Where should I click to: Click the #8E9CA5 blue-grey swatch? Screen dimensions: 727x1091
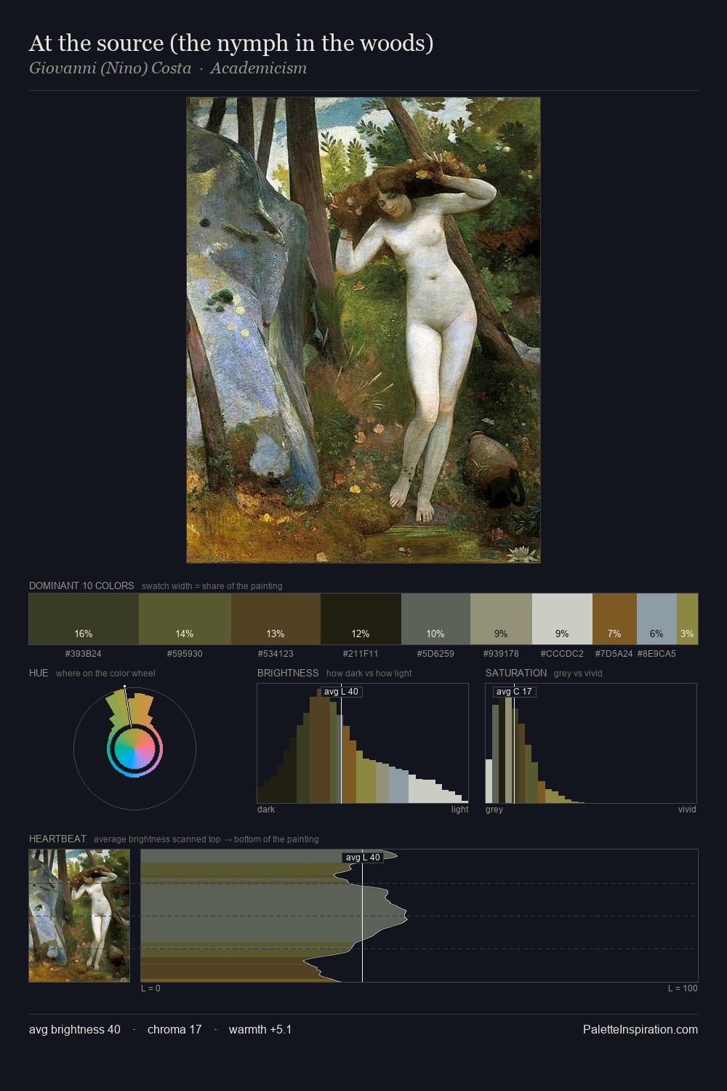click(x=656, y=619)
